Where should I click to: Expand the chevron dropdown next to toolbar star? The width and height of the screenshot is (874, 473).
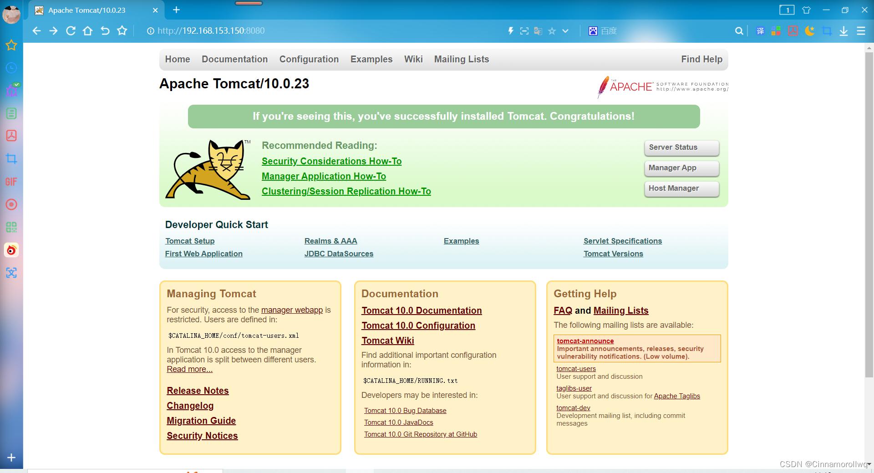565,31
